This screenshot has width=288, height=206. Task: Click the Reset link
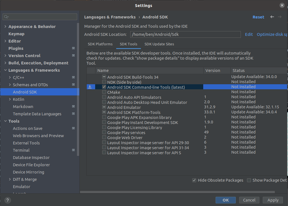[x=258, y=17]
